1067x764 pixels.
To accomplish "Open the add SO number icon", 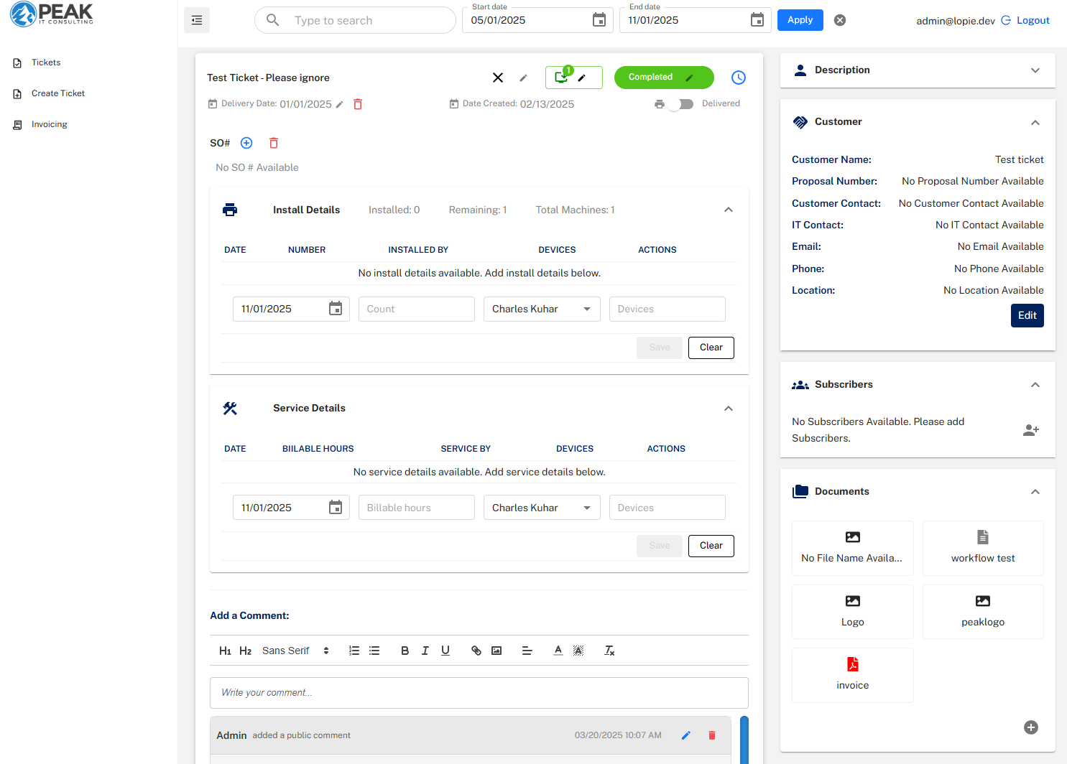I will [246, 143].
